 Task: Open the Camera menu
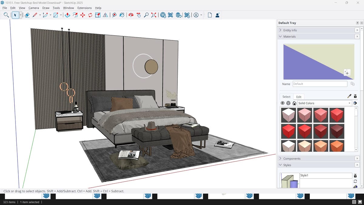pos(33,8)
